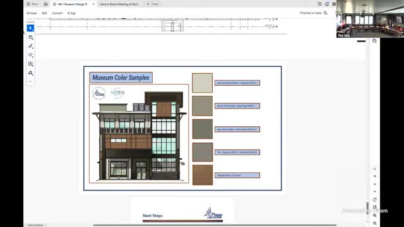
Task: Go to next page down arrow
Action: click(374, 192)
